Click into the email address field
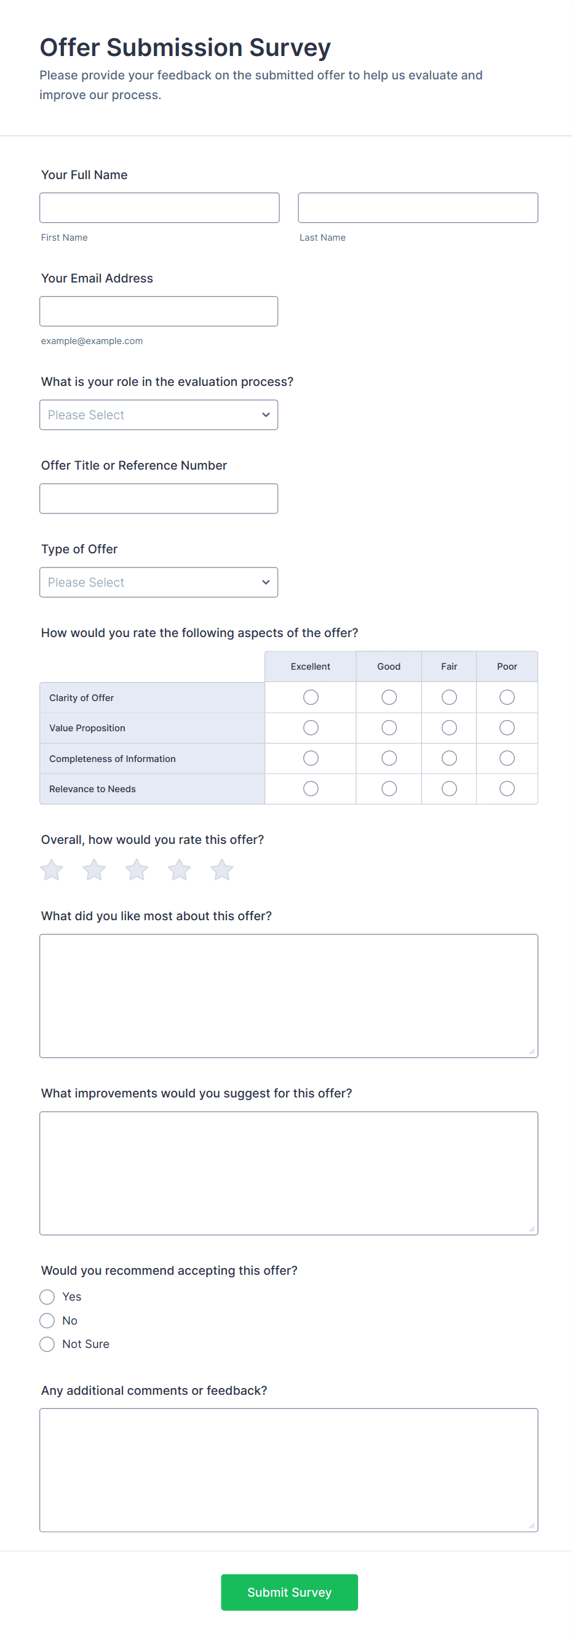 click(x=159, y=311)
